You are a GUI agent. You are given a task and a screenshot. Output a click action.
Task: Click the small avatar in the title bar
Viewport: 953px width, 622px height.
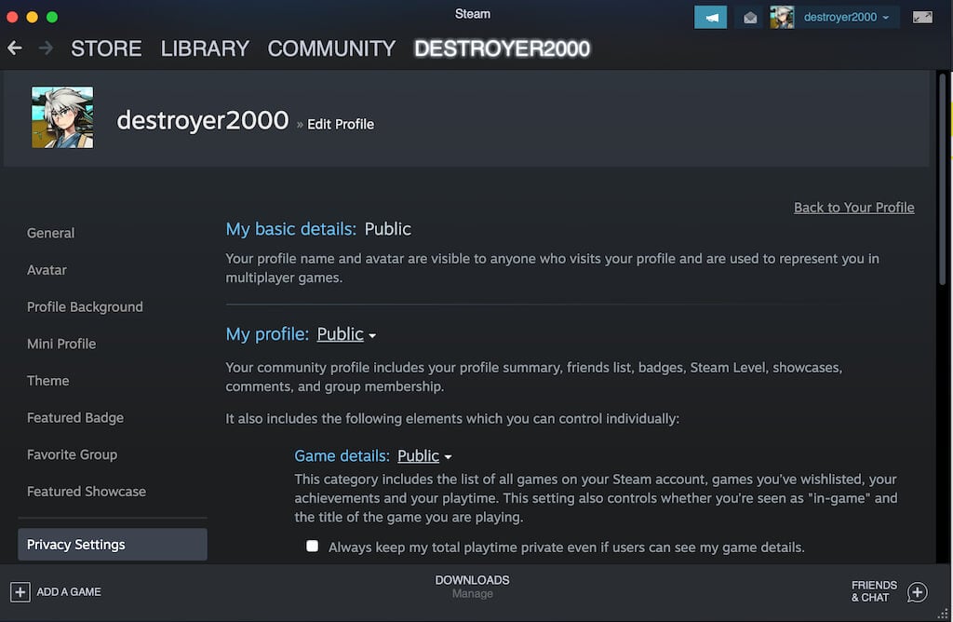pyautogui.click(x=782, y=18)
